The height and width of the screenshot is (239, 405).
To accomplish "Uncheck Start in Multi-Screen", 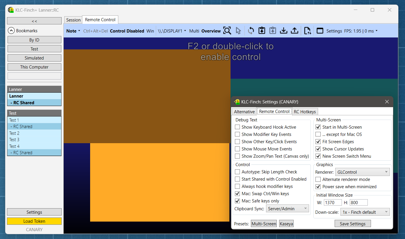I will [318, 127].
